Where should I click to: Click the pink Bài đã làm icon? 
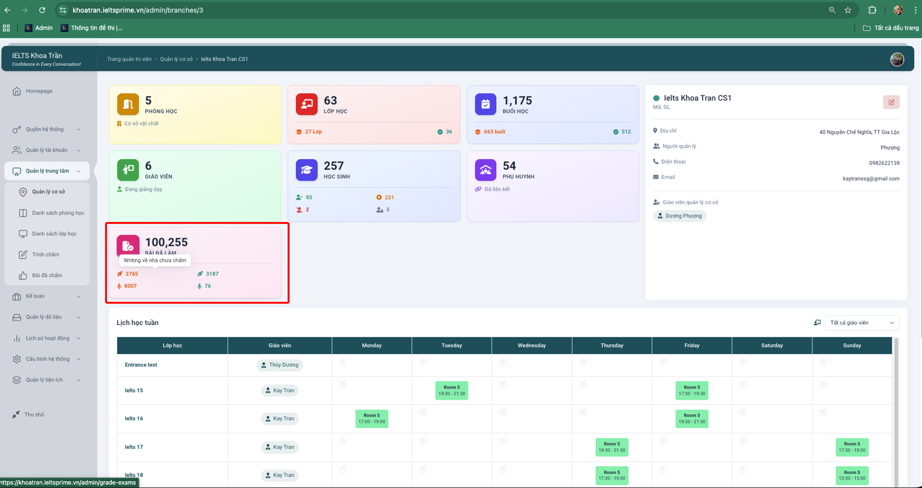pyautogui.click(x=128, y=246)
